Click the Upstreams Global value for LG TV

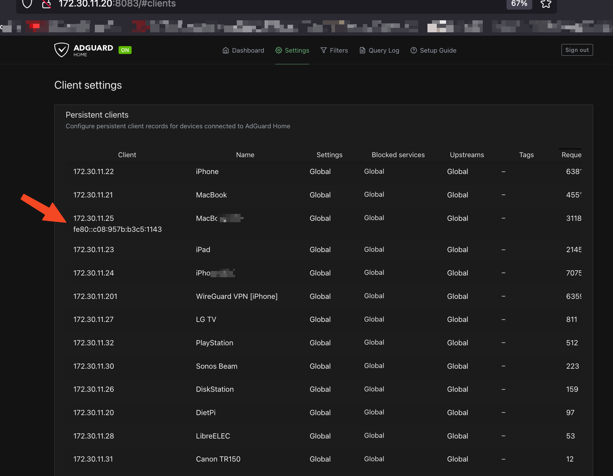(457, 320)
